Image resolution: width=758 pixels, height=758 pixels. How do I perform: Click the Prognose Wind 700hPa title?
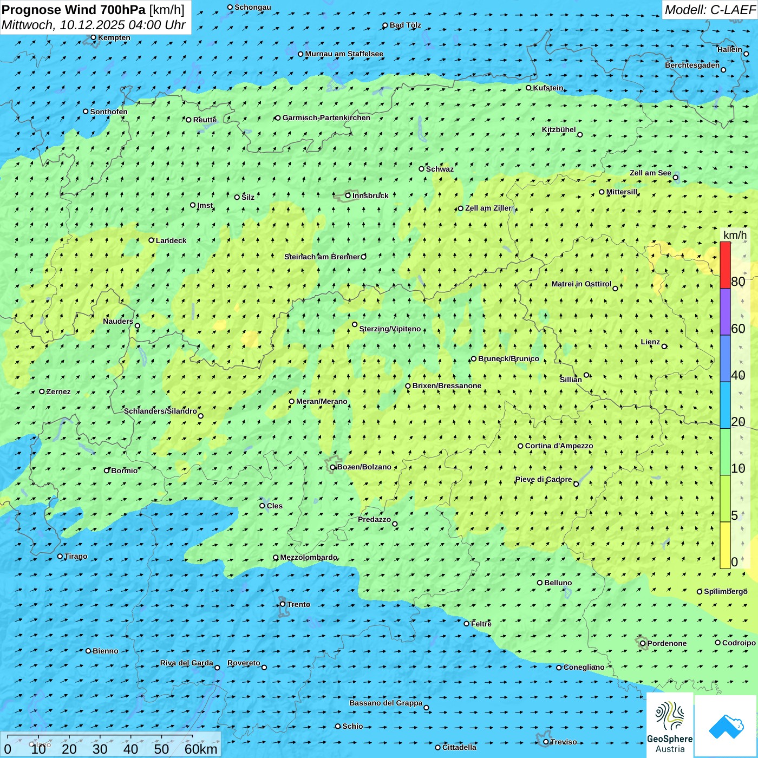pyautogui.click(x=74, y=10)
